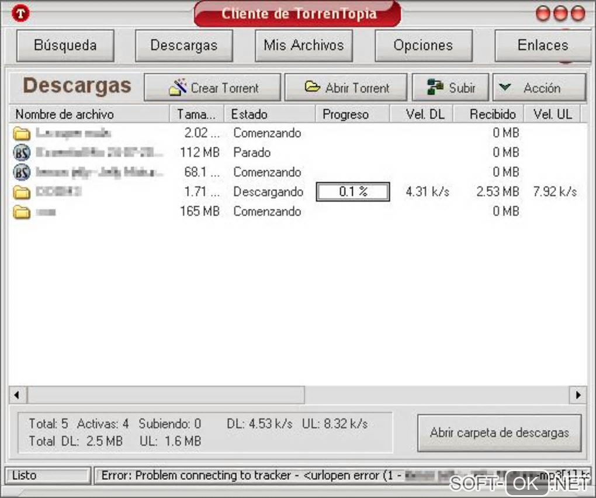Sort by Recibido column header
This screenshot has width=596, height=498.
pos(489,114)
